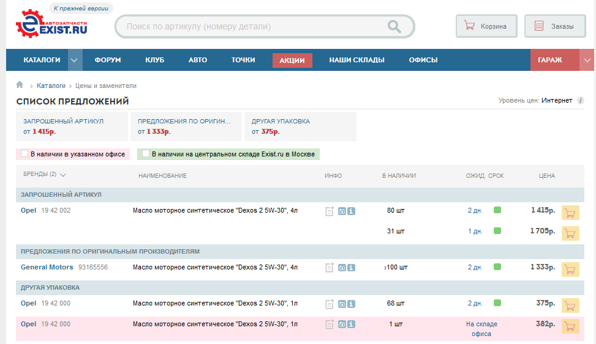Open the Корзина button

click(486, 26)
